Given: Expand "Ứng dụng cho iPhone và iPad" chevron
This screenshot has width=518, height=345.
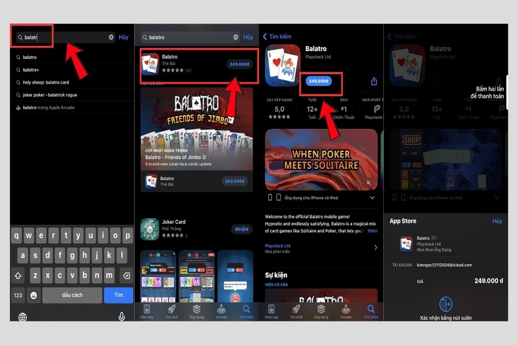Looking at the screenshot, I should [372, 197].
